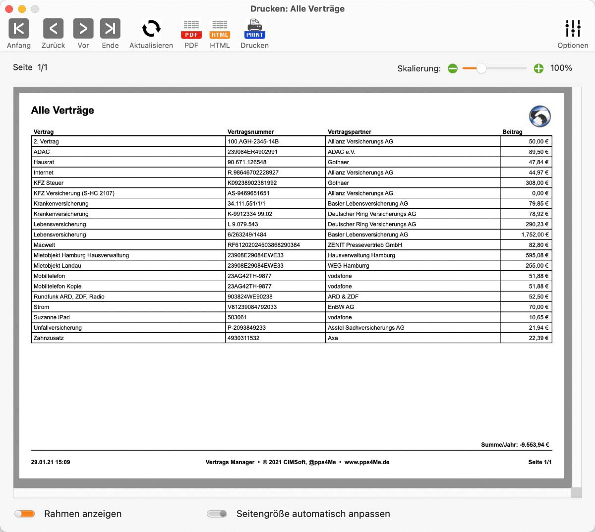Screen dimensions: 595x532
Task: Toggle Rahmen anzeigen switch
Action: coord(25,514)
